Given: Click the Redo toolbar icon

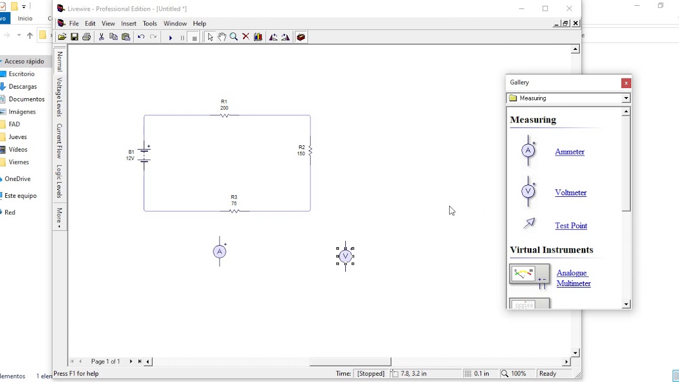Looking at the screenshot, I should (153, 37).
